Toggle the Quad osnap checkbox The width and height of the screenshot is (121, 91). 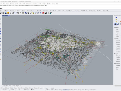(x=29, y=88)
